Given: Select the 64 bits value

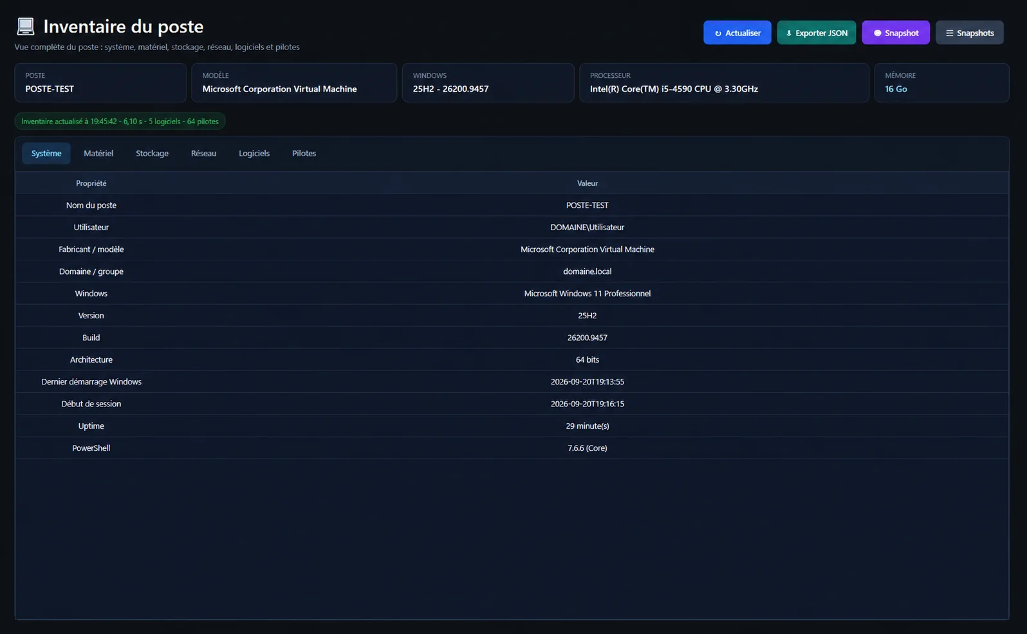Looking at the screenshot, I should tap(588, 359).
